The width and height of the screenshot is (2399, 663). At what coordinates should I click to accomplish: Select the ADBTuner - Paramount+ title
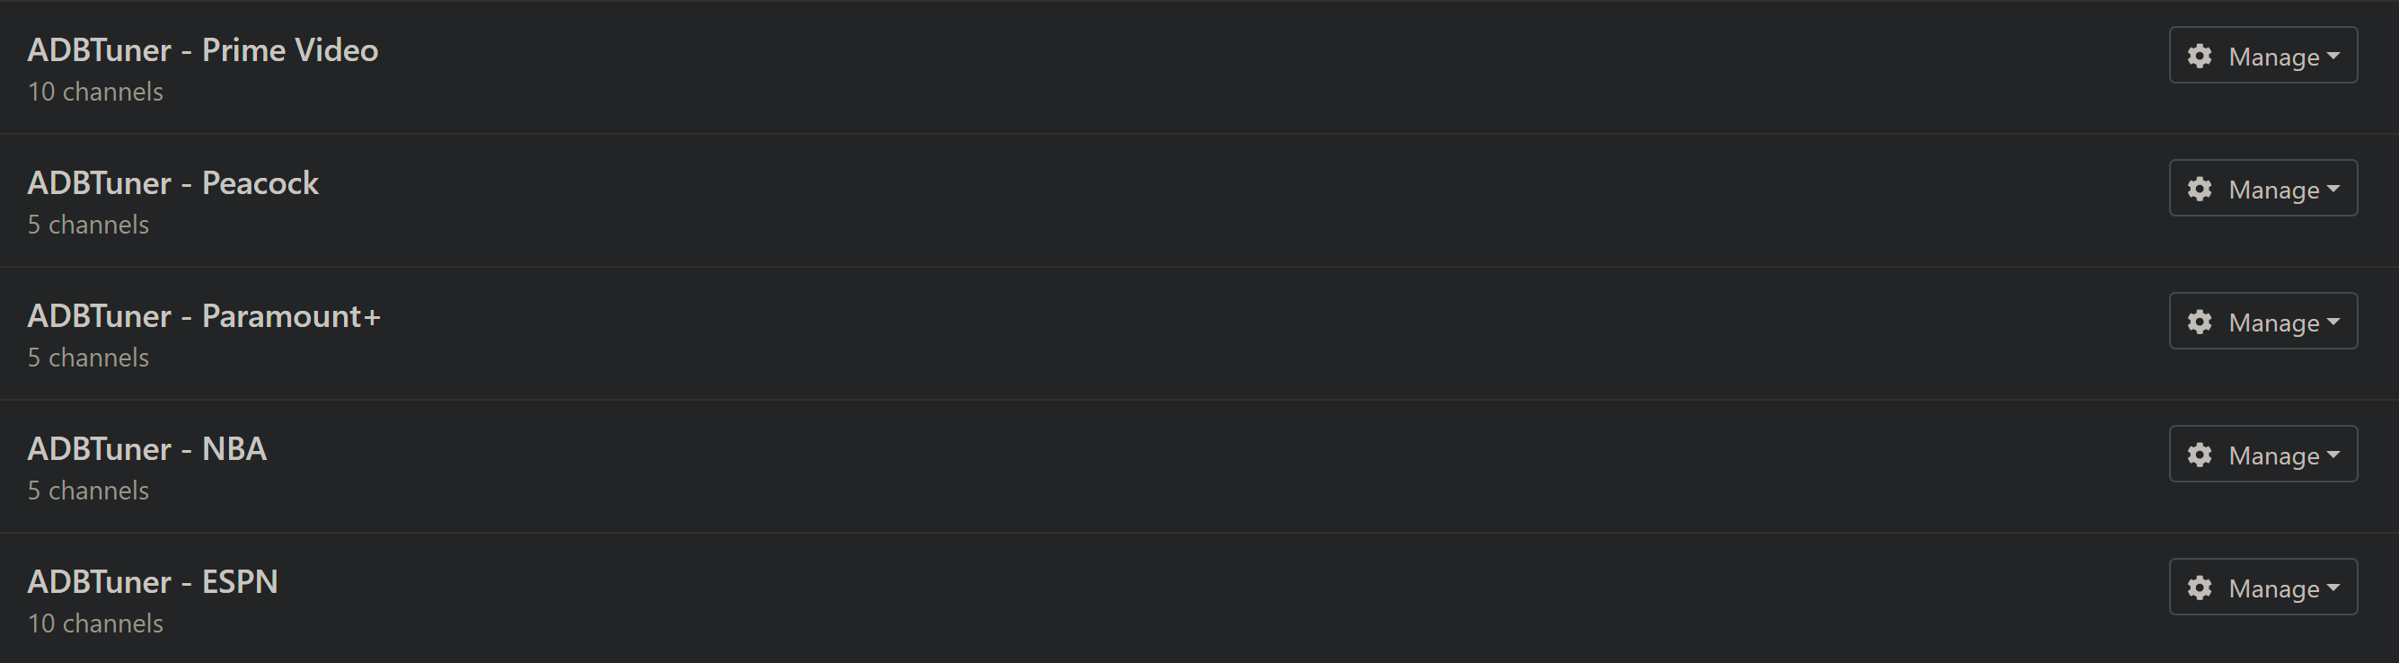[204, 316]
